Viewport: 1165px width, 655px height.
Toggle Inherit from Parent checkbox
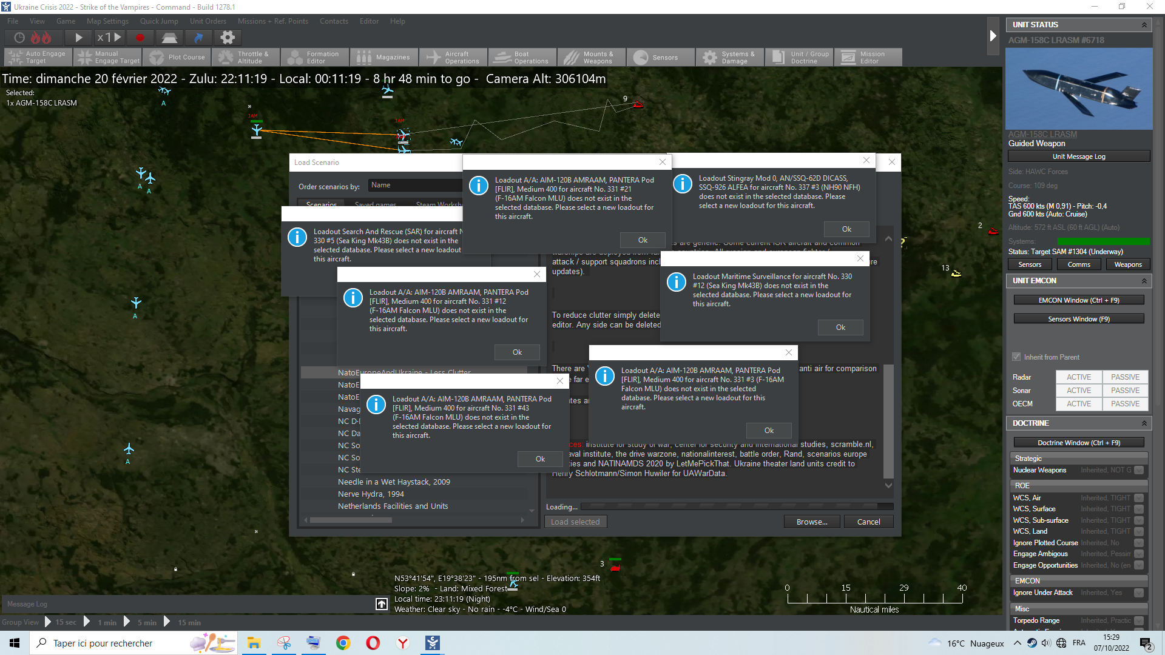coord(1016,357)
